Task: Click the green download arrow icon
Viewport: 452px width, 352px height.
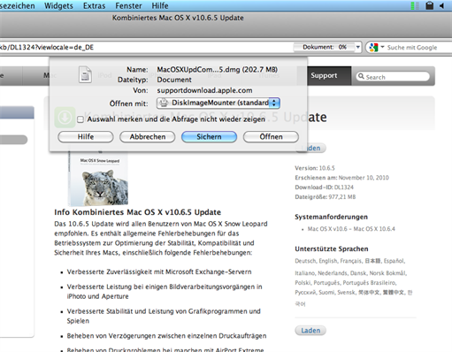Action: pos(65,118)
